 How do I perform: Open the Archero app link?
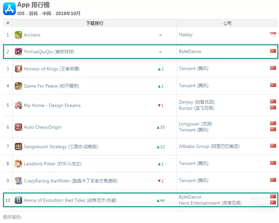32,35
